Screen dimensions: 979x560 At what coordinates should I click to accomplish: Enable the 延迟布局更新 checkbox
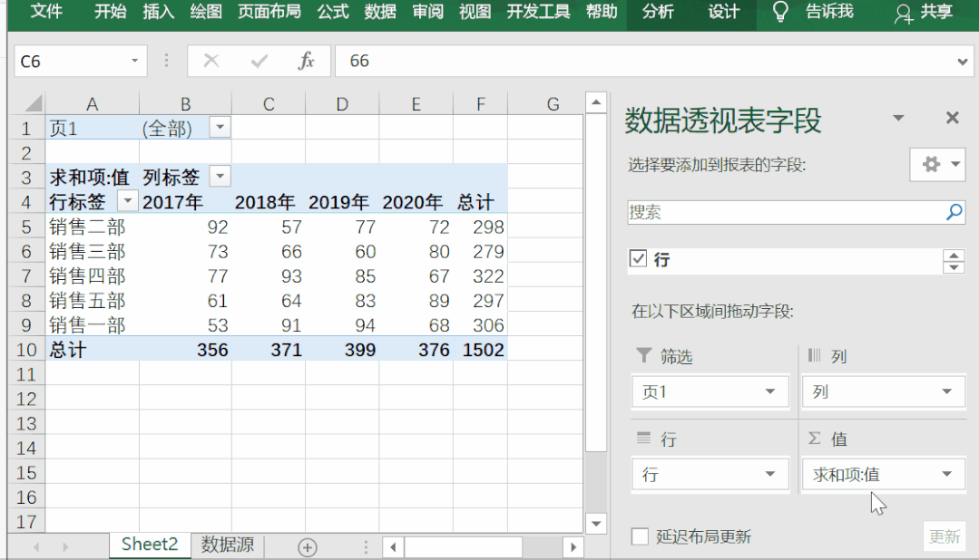639,536
